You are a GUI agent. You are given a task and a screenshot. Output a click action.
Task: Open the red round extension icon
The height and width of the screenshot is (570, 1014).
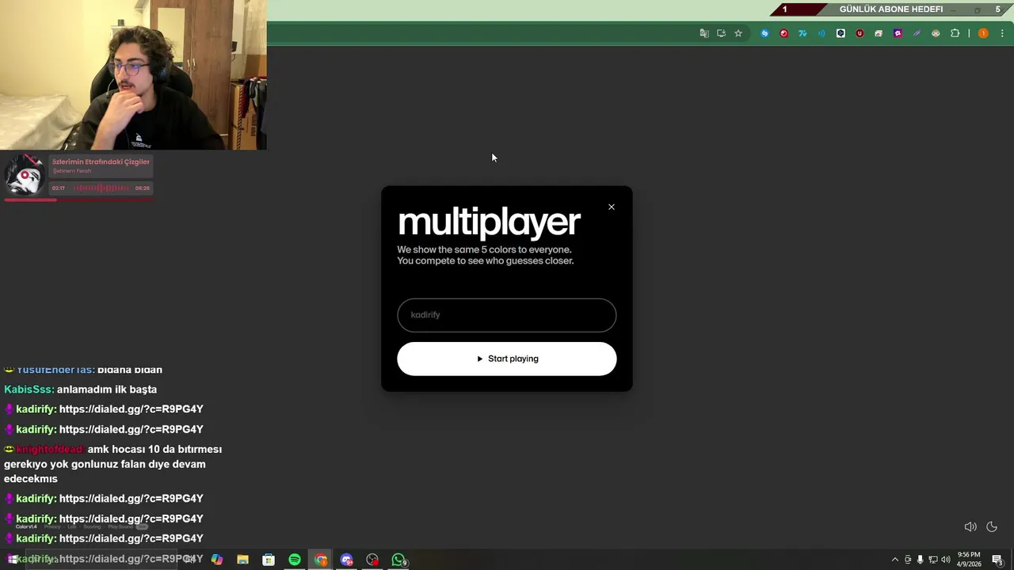(783, 33)
